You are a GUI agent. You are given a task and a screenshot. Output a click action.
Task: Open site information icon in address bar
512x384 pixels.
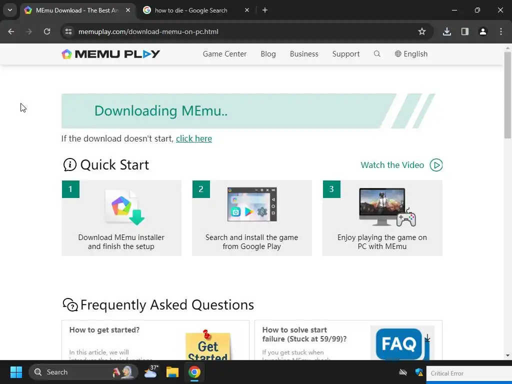(x=68, y=31)
